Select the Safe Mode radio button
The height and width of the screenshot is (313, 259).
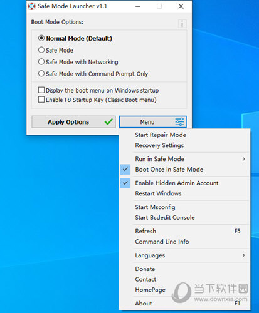41,50
